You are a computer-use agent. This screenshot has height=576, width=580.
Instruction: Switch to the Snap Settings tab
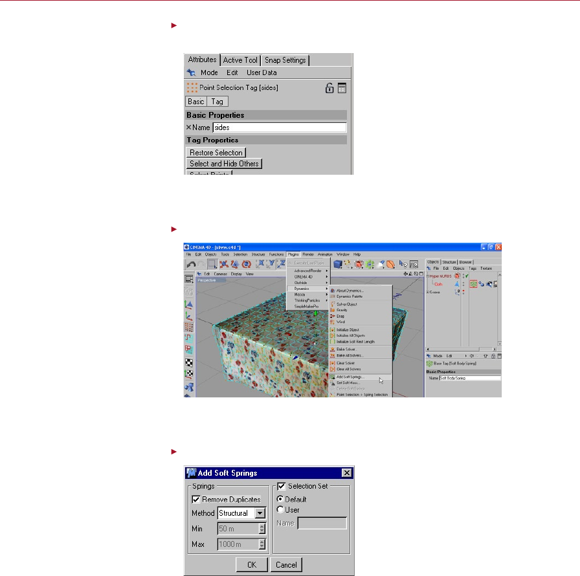point(285,60)
